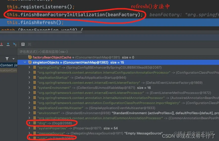Click the {DefaultApplicationStartup@944} value
This screenshot has width=219, height=141.
[x=100, y=77]
